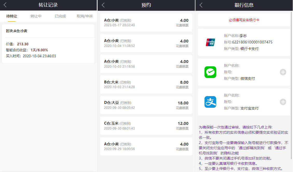The height and width of the screenshot is (172, 293).
Task: Switch to the 待转让 tab
Action: [x=12, y=16]
